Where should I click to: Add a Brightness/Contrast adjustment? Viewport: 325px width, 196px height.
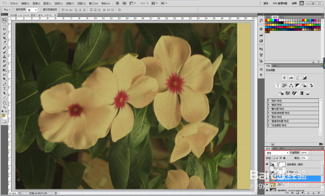point(285,78)
